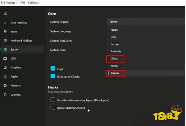The width and height of the screenshot is (186, 126).
Task: Open Audio settings
Action: (23, 76)
